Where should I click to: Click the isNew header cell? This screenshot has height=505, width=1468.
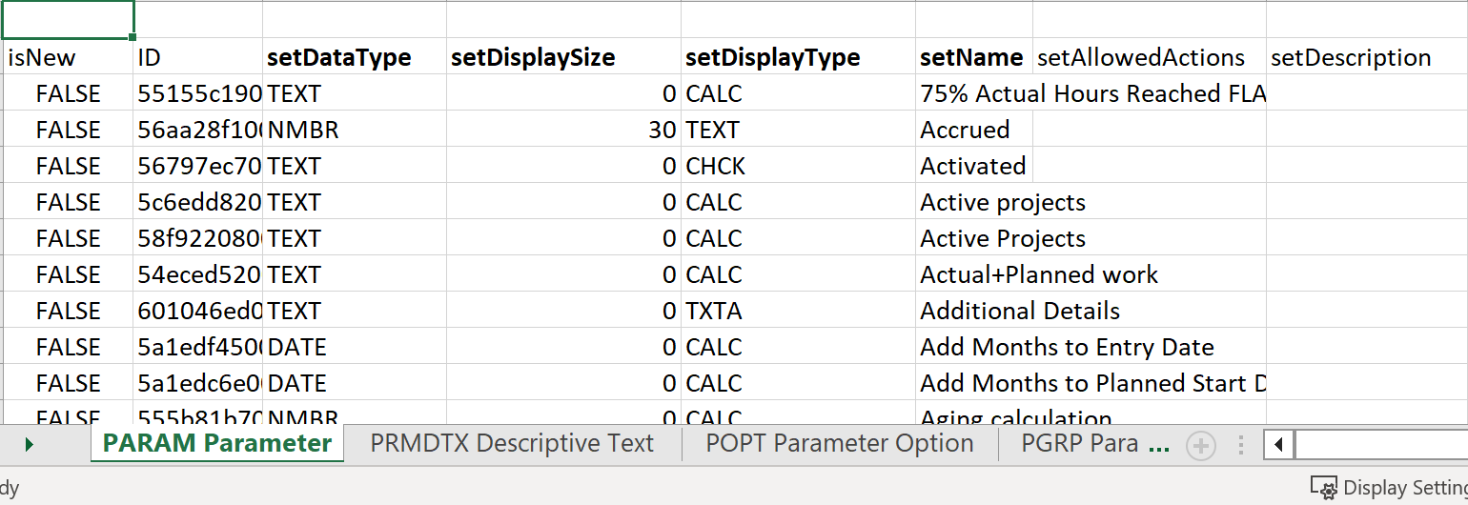(x=42, y=58)
